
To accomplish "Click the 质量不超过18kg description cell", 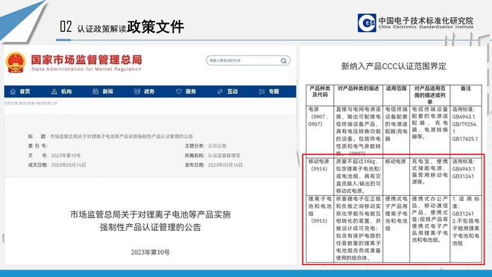I will 359,176.
